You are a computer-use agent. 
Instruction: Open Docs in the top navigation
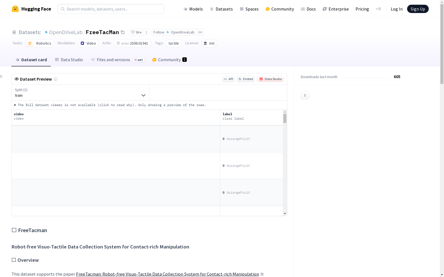pos(308,9)
